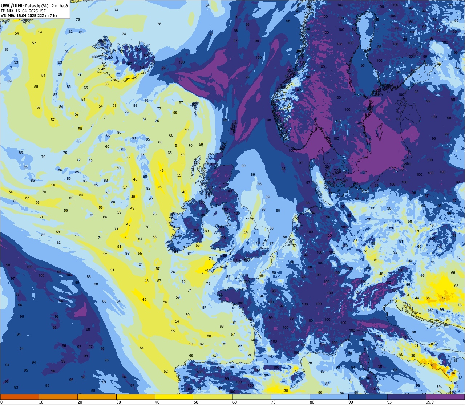Click the light green 60–70 legend segment
Image resolution: width=465 pixels, height=405 pixels.
point(252,397)
